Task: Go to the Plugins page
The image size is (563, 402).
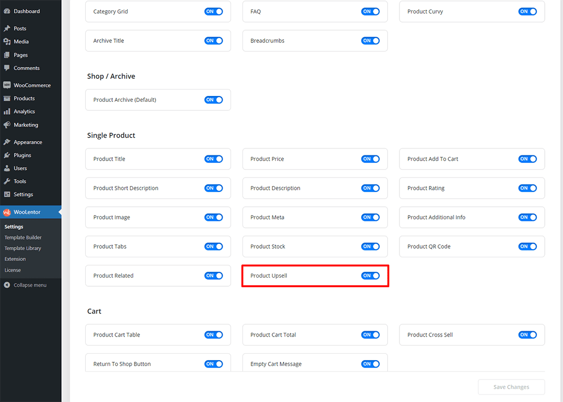Action: pyautogui.click(x=22, y=155)
